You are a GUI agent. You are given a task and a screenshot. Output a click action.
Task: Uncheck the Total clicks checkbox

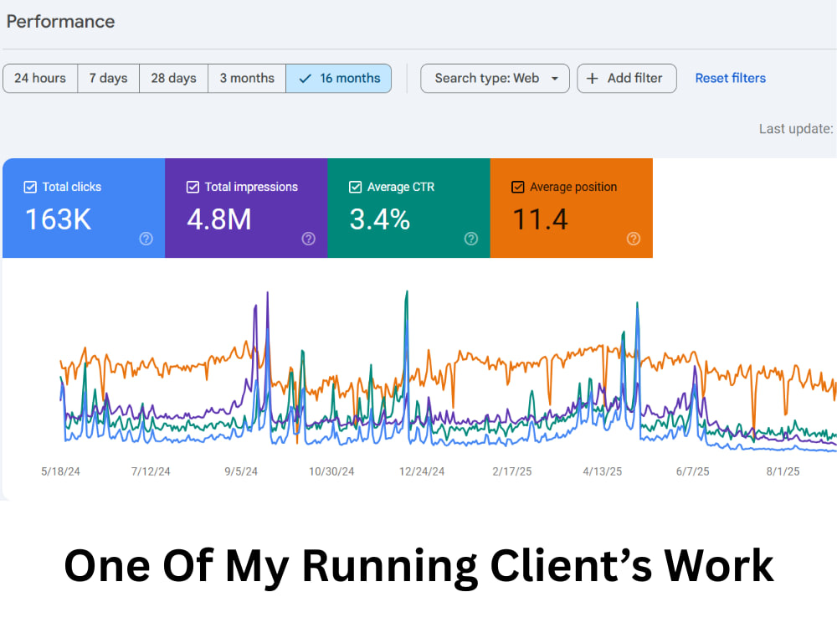(30, 187)
